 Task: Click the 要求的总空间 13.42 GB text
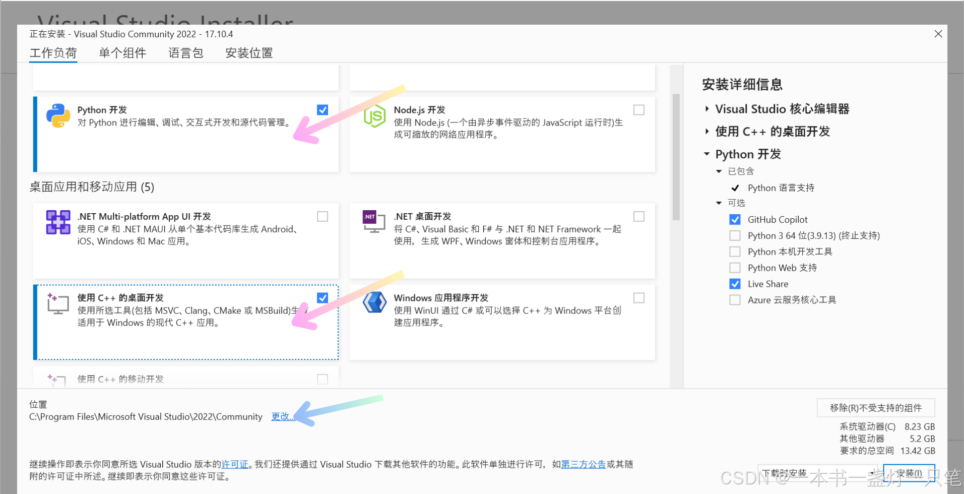tap(887, 451)
